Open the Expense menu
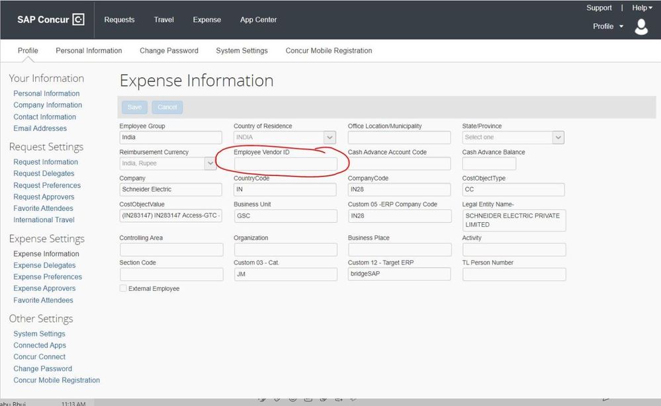The height and width of the screenshot is (406, 661). pyautogui.click(x=206, y=20)
